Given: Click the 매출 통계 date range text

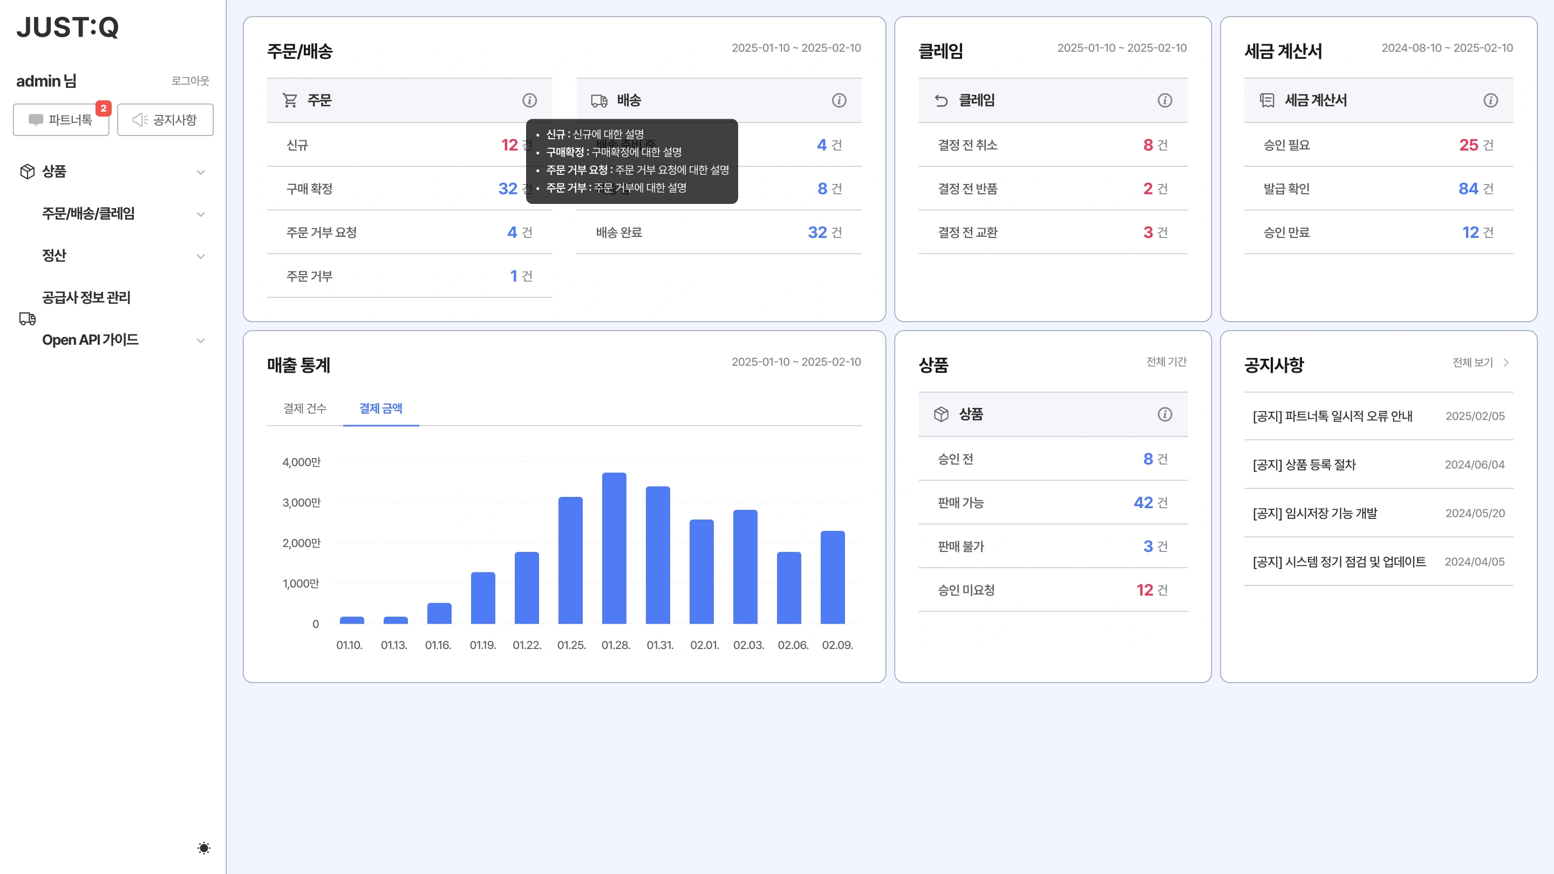Looking at the screenshot, I should (796, 362).
